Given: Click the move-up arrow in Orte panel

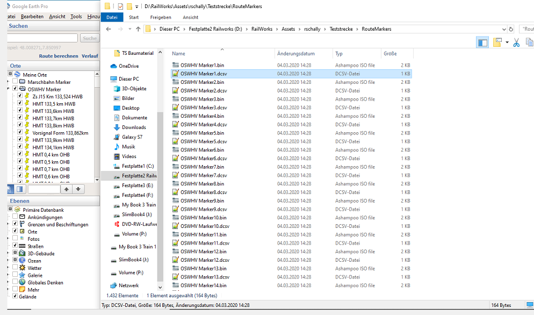Looking at the screenshot, I should pyautogui.click(x=66, y=189).
